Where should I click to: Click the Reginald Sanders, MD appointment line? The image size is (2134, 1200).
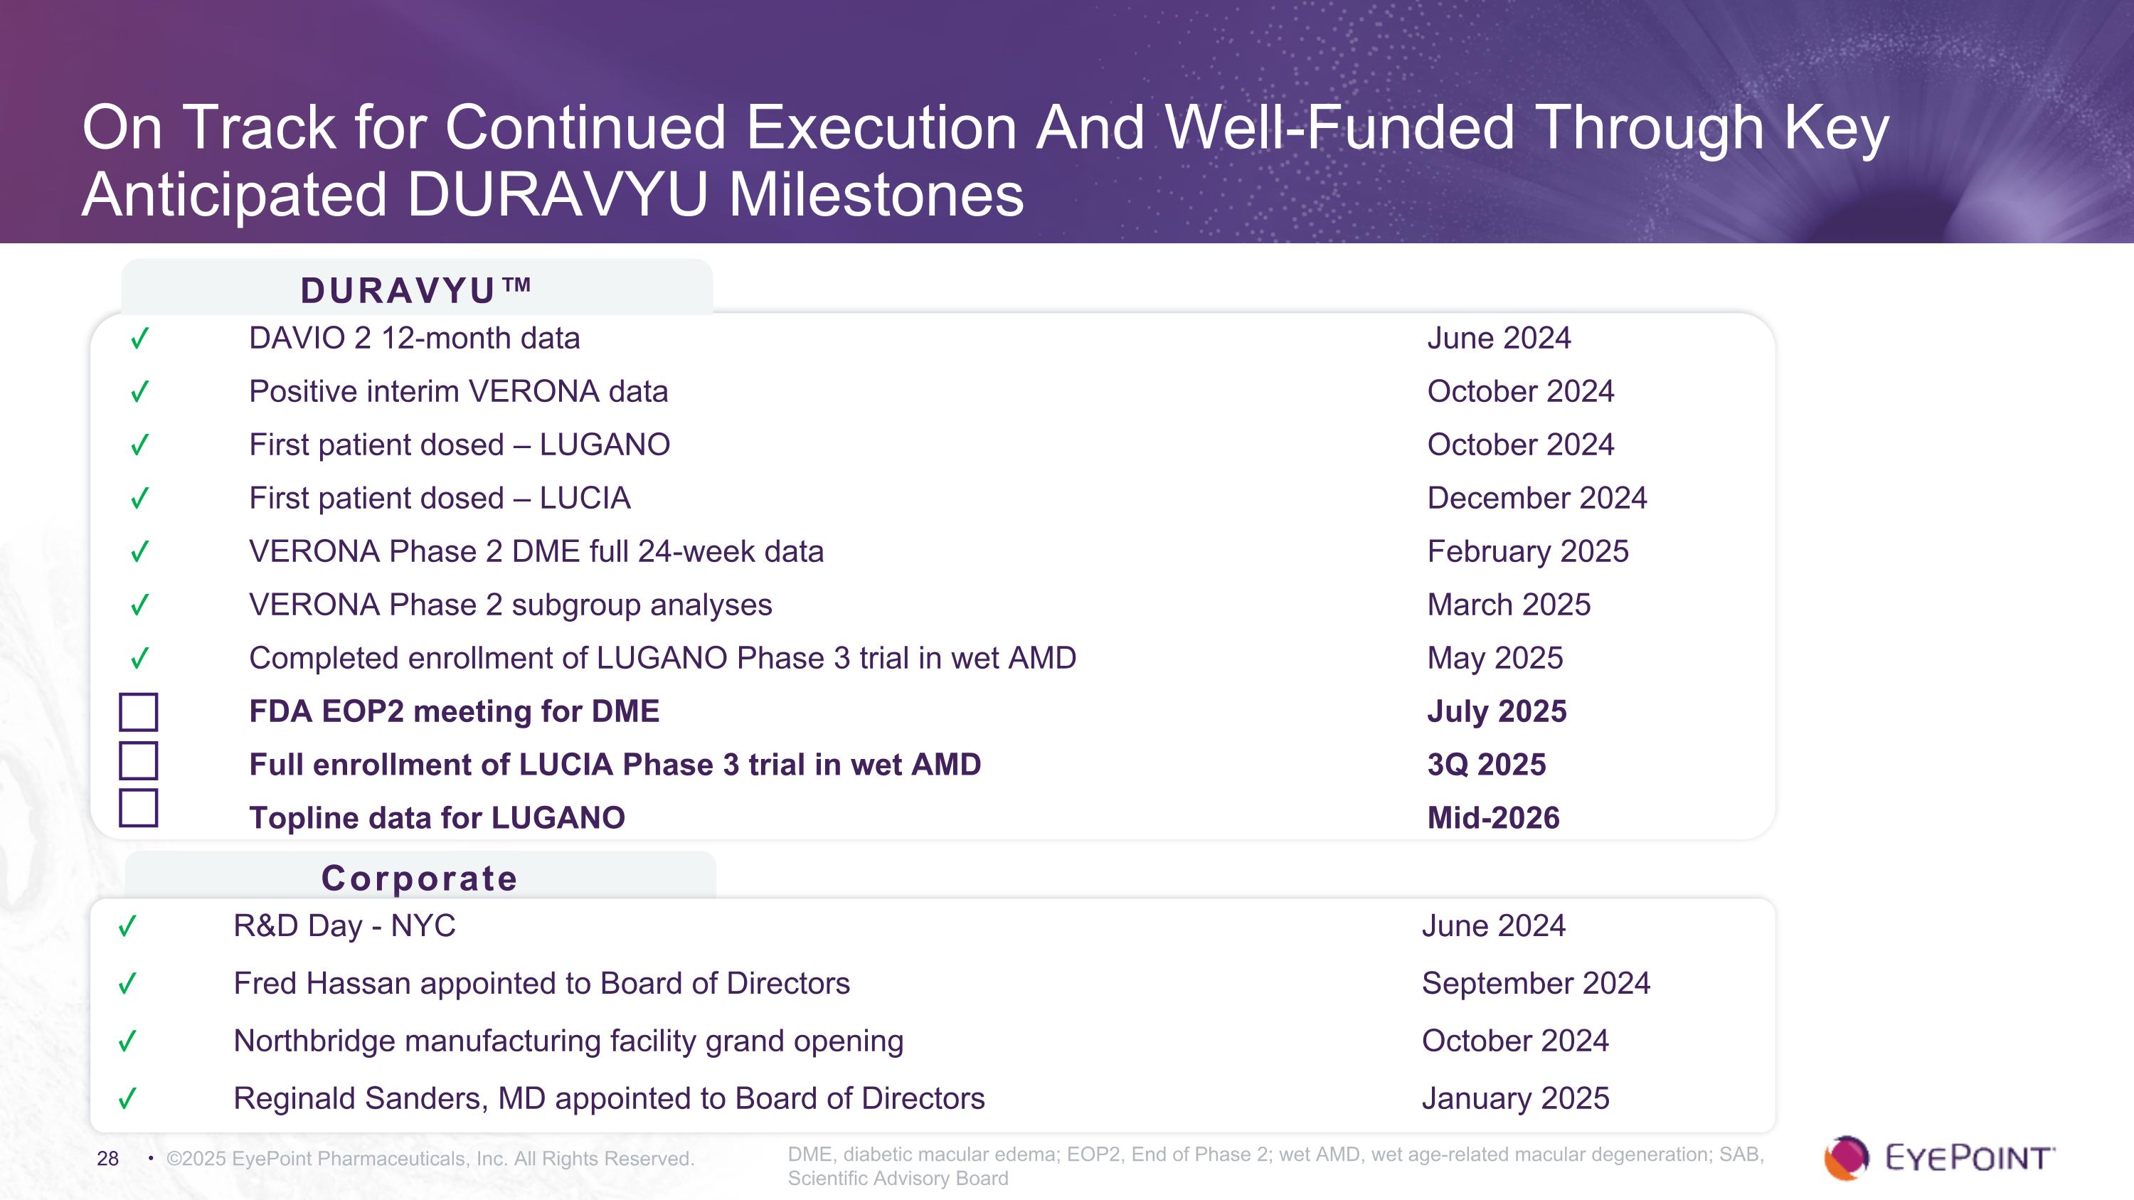pos(609,1098)
